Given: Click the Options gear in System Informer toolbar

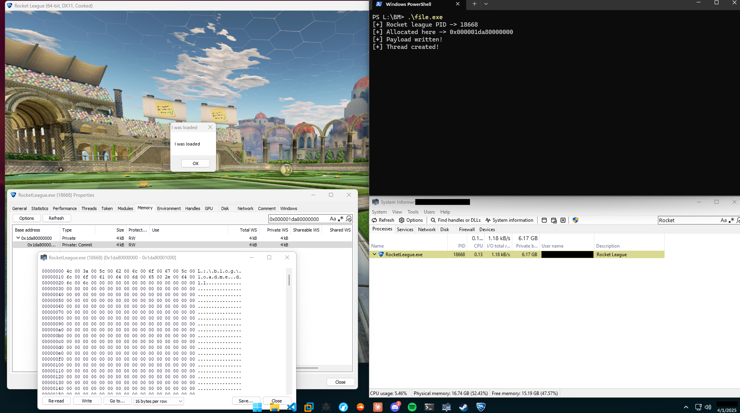Looking at the screenshot, I should point(411,220).
